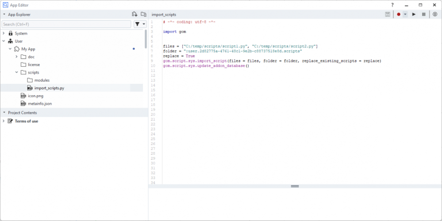Click the create new app puzzle icon
Image resolution: width=442 pixels, height=221 pixels.
pos(135,15)
